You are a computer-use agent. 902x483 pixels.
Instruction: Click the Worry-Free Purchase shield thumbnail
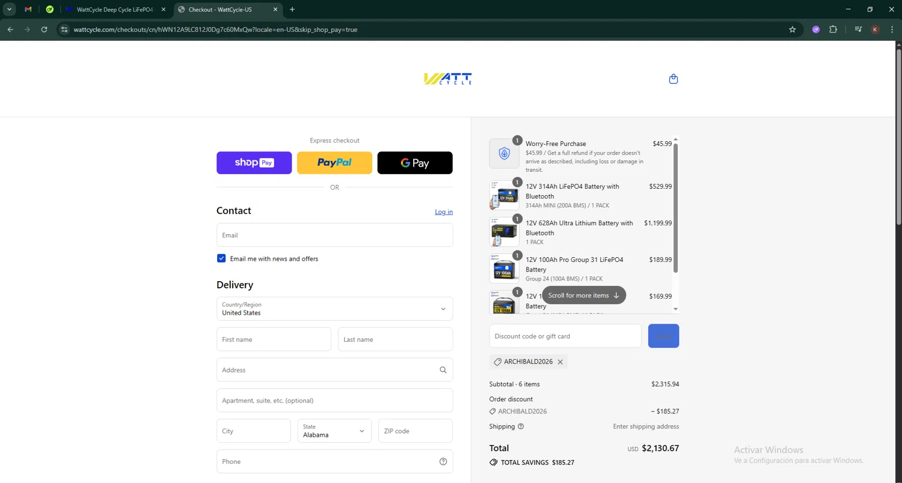[x=504, y=154]
